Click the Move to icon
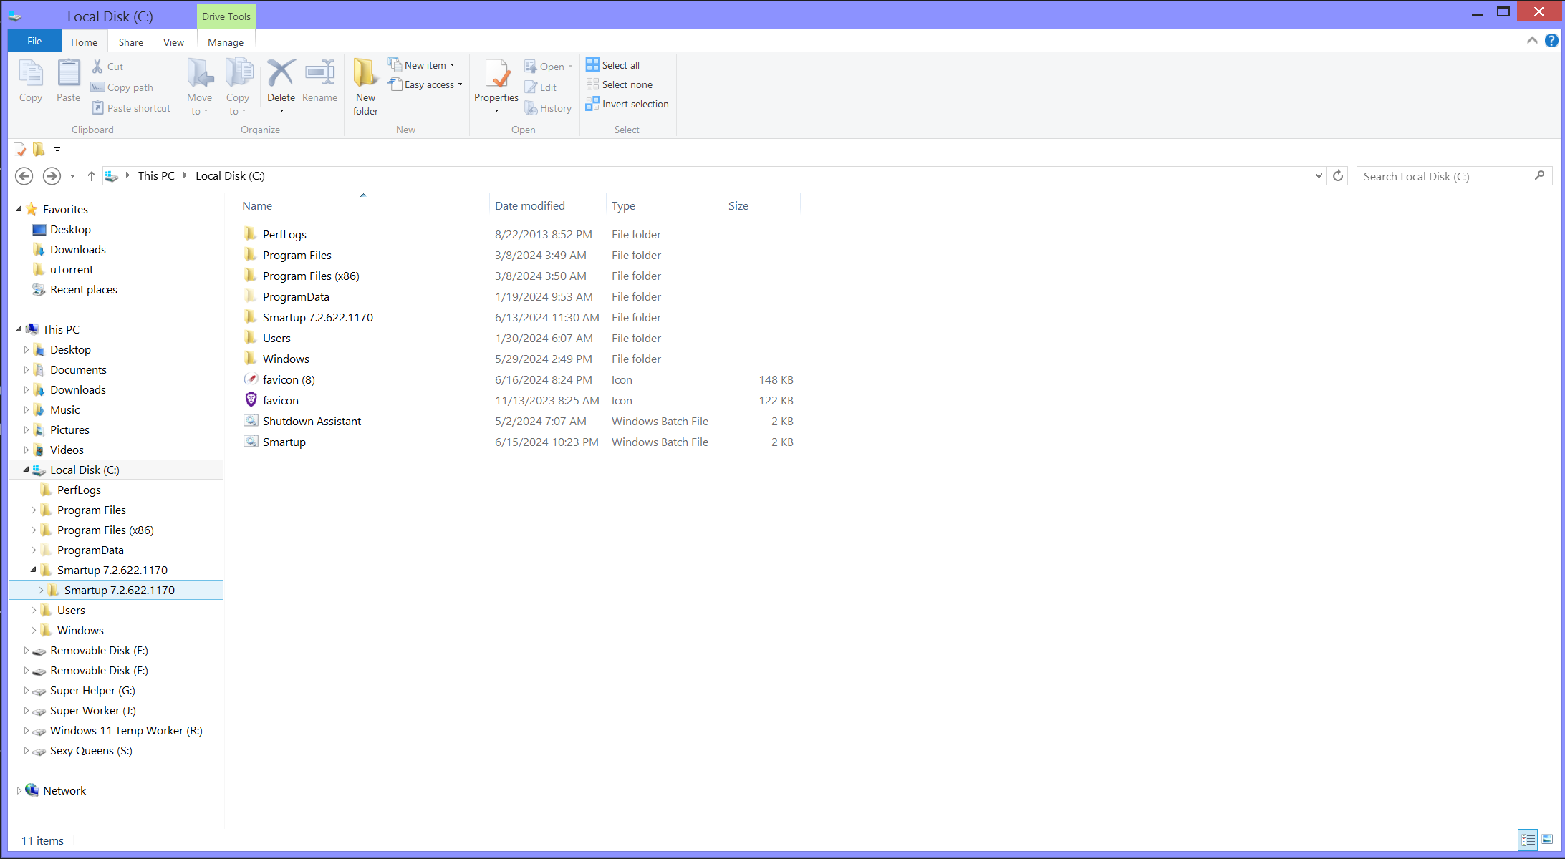The image size is (1565, 859). [199, 74]
